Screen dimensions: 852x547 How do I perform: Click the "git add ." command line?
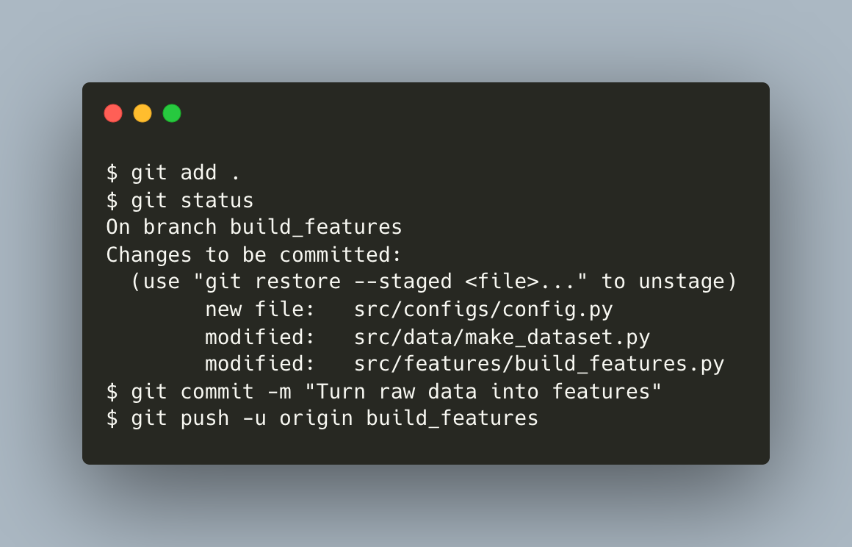coord(185,174)
